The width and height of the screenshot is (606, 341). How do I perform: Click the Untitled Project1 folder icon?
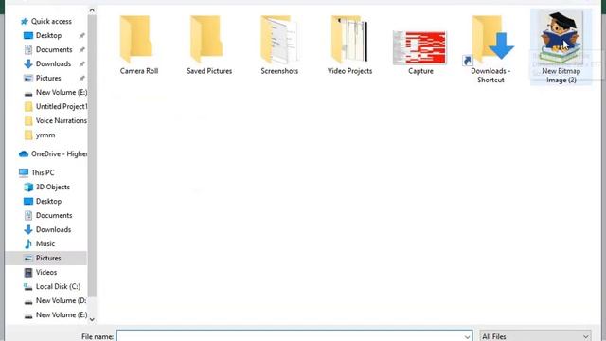[x=28, y=106]
